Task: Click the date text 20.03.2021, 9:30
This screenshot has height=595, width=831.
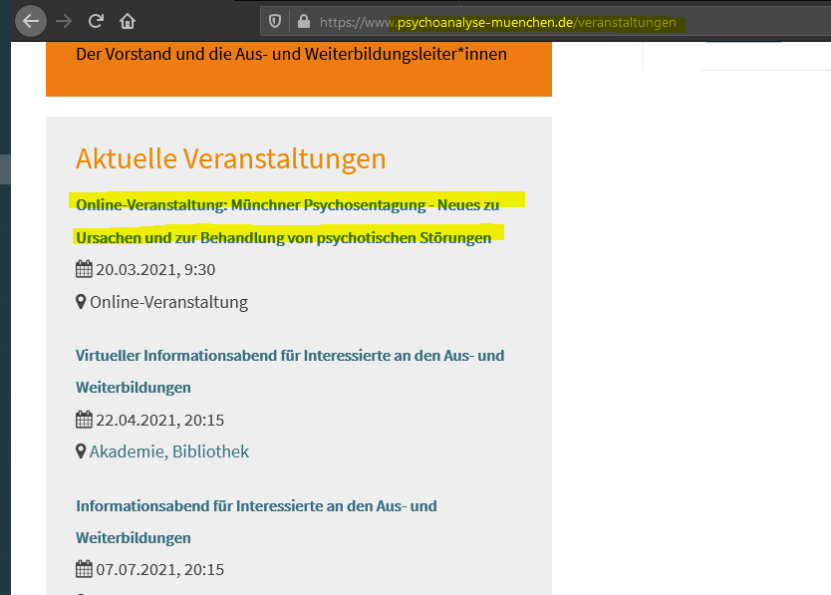Action: (x=155, y=269)
